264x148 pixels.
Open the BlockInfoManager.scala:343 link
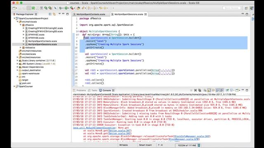[x=191, y=136]
